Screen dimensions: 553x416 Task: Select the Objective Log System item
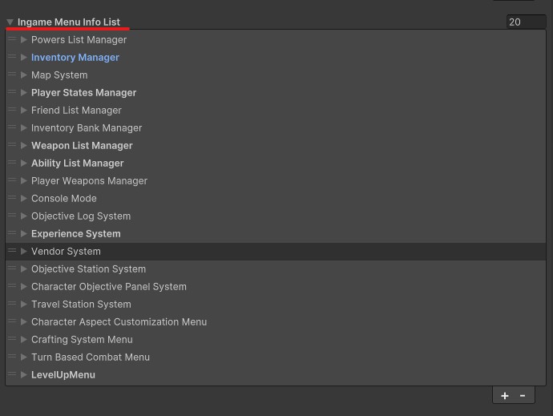point(81,216)
